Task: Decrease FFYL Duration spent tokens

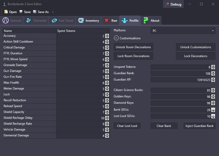Action: (107, 55)
